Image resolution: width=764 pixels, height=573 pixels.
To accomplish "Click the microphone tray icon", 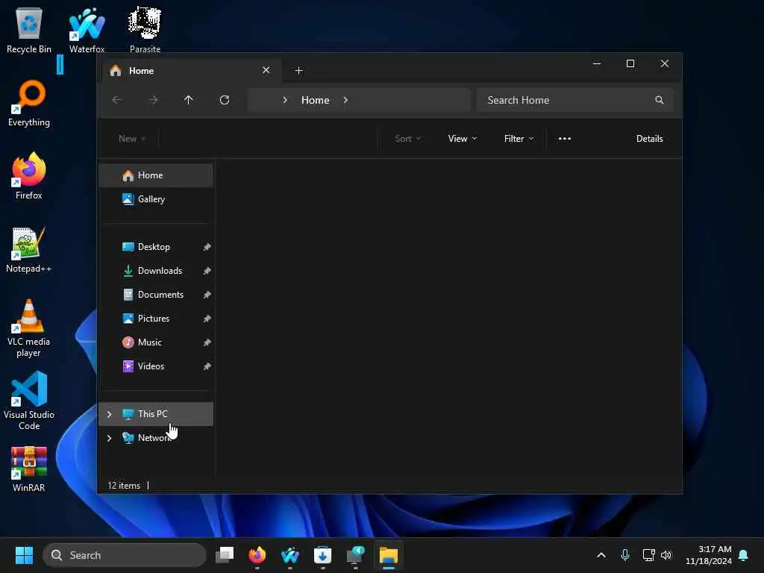I will pos(625,555).
